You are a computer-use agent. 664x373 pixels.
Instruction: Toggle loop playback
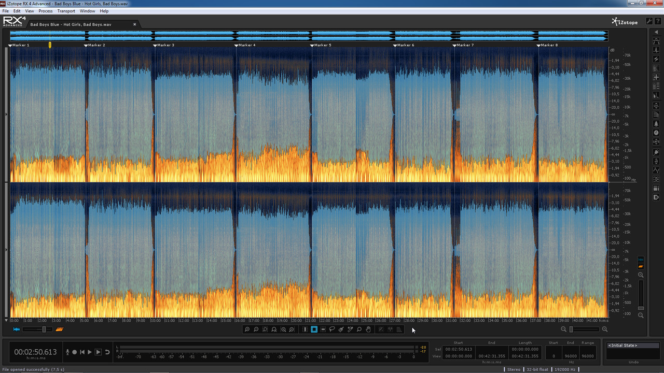[x=107, y=352]
